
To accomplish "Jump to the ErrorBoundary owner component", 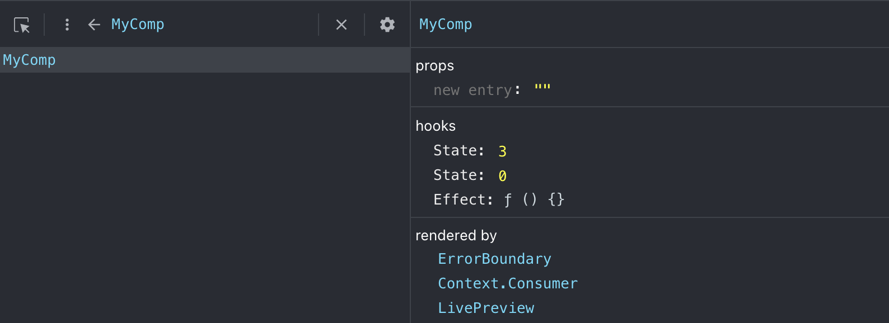I will (x=494, y=259).
